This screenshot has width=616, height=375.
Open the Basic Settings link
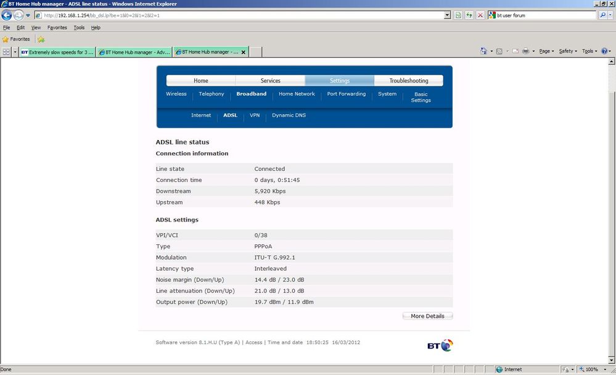pos(421,97)
